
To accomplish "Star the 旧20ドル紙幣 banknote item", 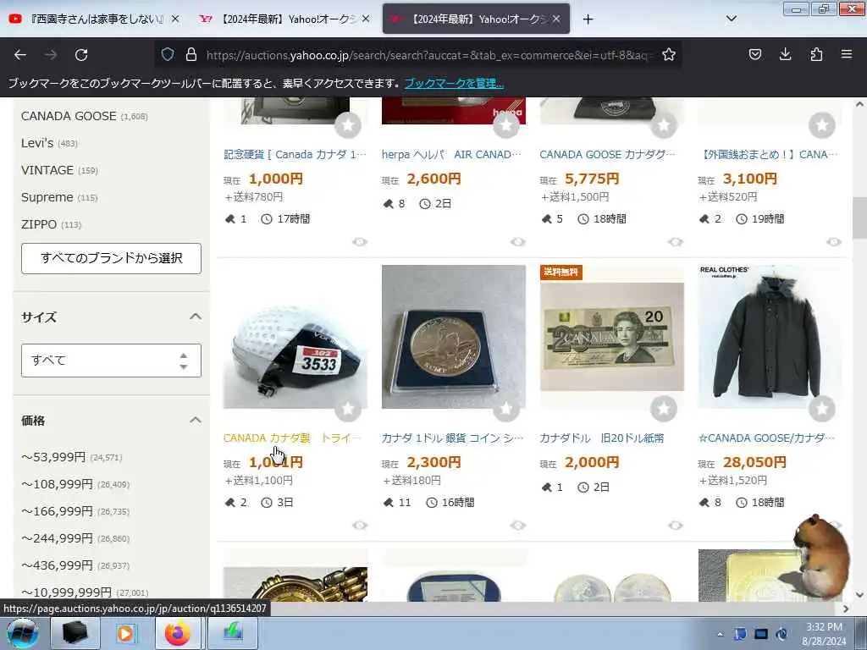I will coord(664,409).
